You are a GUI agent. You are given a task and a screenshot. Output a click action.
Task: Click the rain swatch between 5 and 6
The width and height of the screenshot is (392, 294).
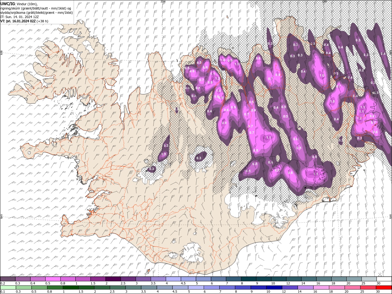pyautogui.click(x=196, y=287)
